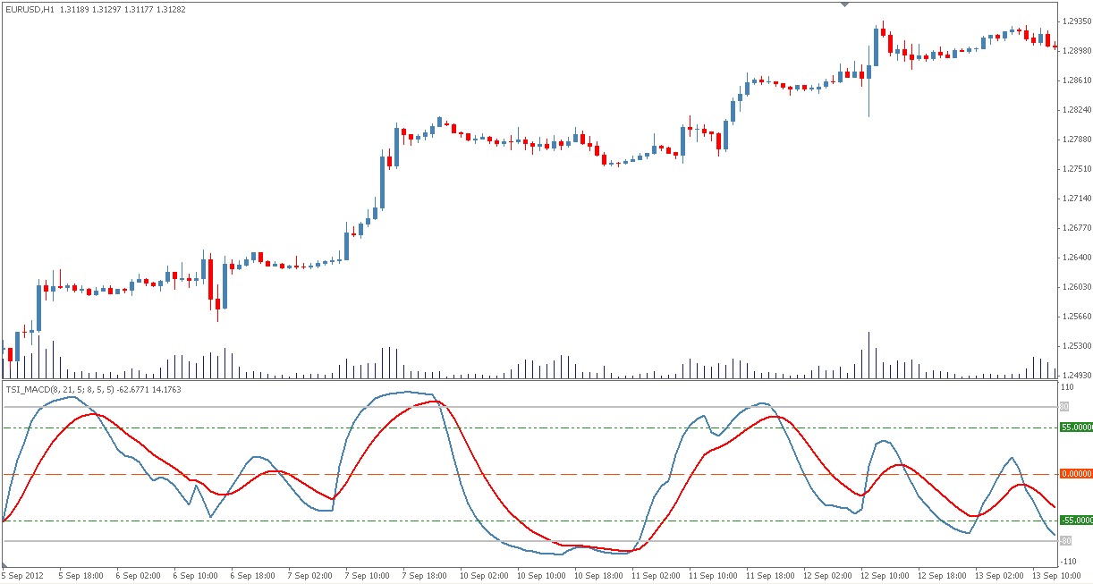The height and width of the screenshot is (584, 1093).
Task: Select the 1.27880 price axis label
Action: [1077, 139]
